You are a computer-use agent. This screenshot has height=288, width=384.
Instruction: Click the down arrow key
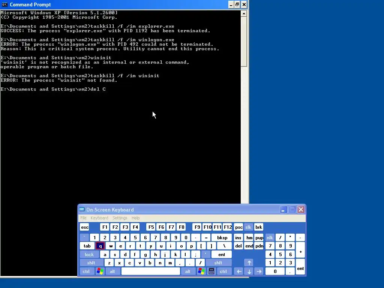(249, 271)
